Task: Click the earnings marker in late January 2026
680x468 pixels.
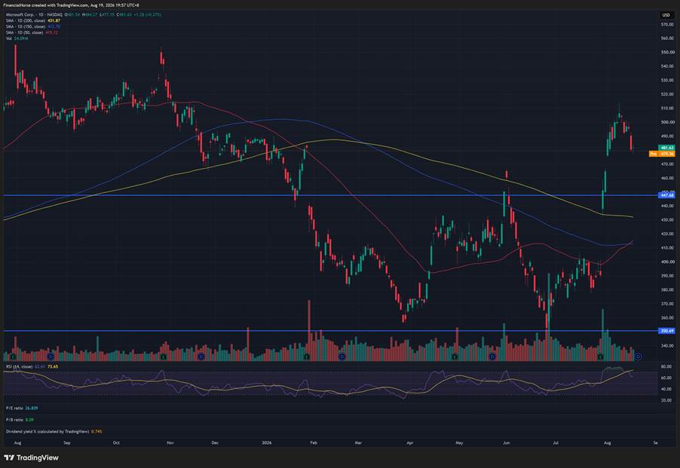Action: point(307,356)
